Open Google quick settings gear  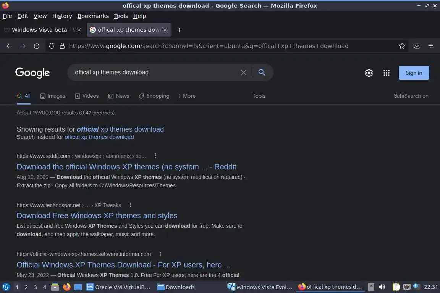click(x=369, y=73)
